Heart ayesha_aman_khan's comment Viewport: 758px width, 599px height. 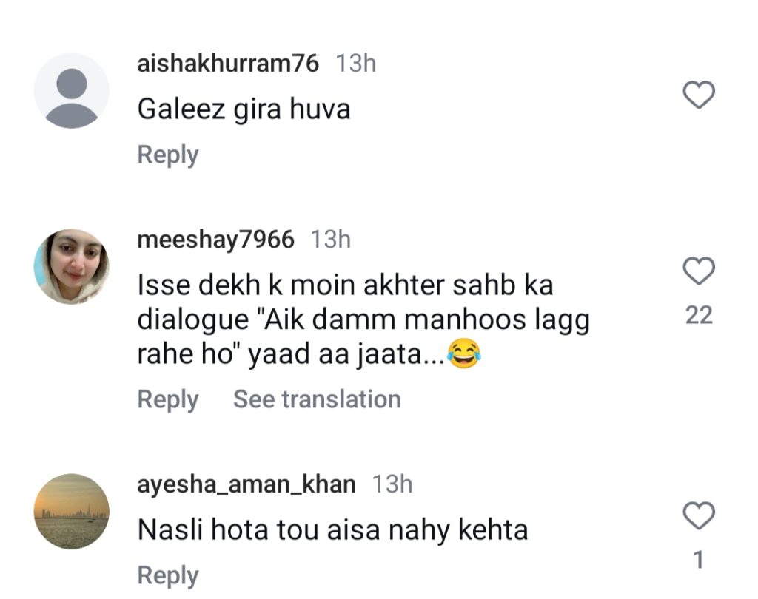(x=698, y=515)
